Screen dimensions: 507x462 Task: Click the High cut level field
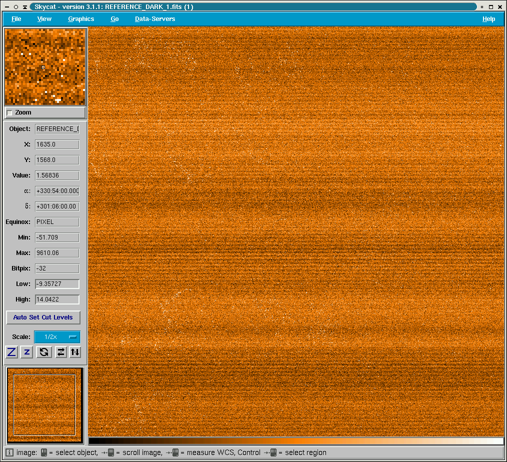tap(57, 299)
